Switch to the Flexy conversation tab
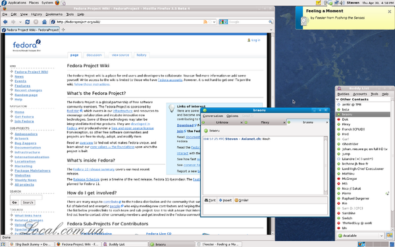 pyautogui.click(x=265, y=123)
